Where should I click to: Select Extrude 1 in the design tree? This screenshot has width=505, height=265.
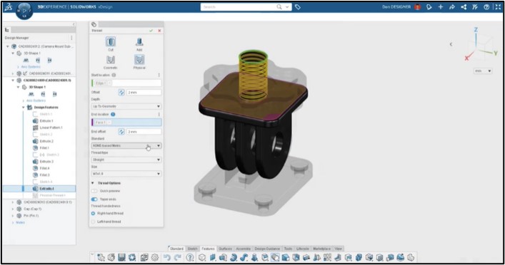point(46,121)
